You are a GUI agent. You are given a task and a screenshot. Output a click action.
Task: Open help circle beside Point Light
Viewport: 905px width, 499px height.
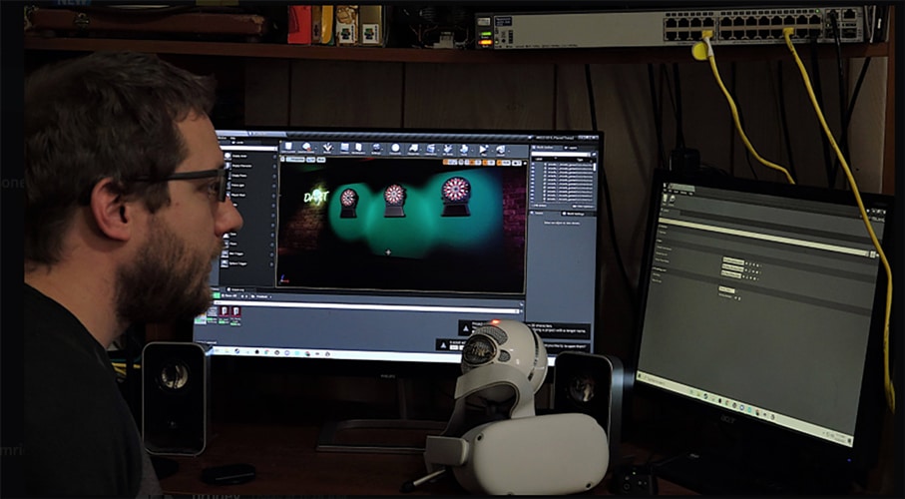[274, 186]
